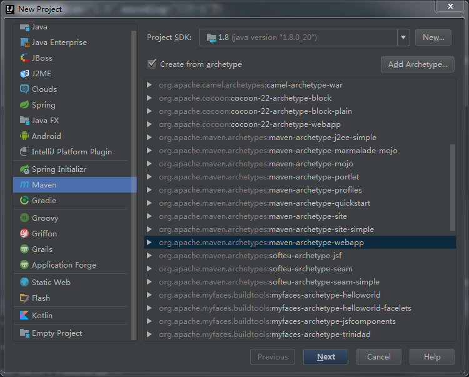The width and height of the screenshot is (469, 377).
Task: Select myfaces-archetype-jsfcomponents archetype row
Action: click(300, 321)
